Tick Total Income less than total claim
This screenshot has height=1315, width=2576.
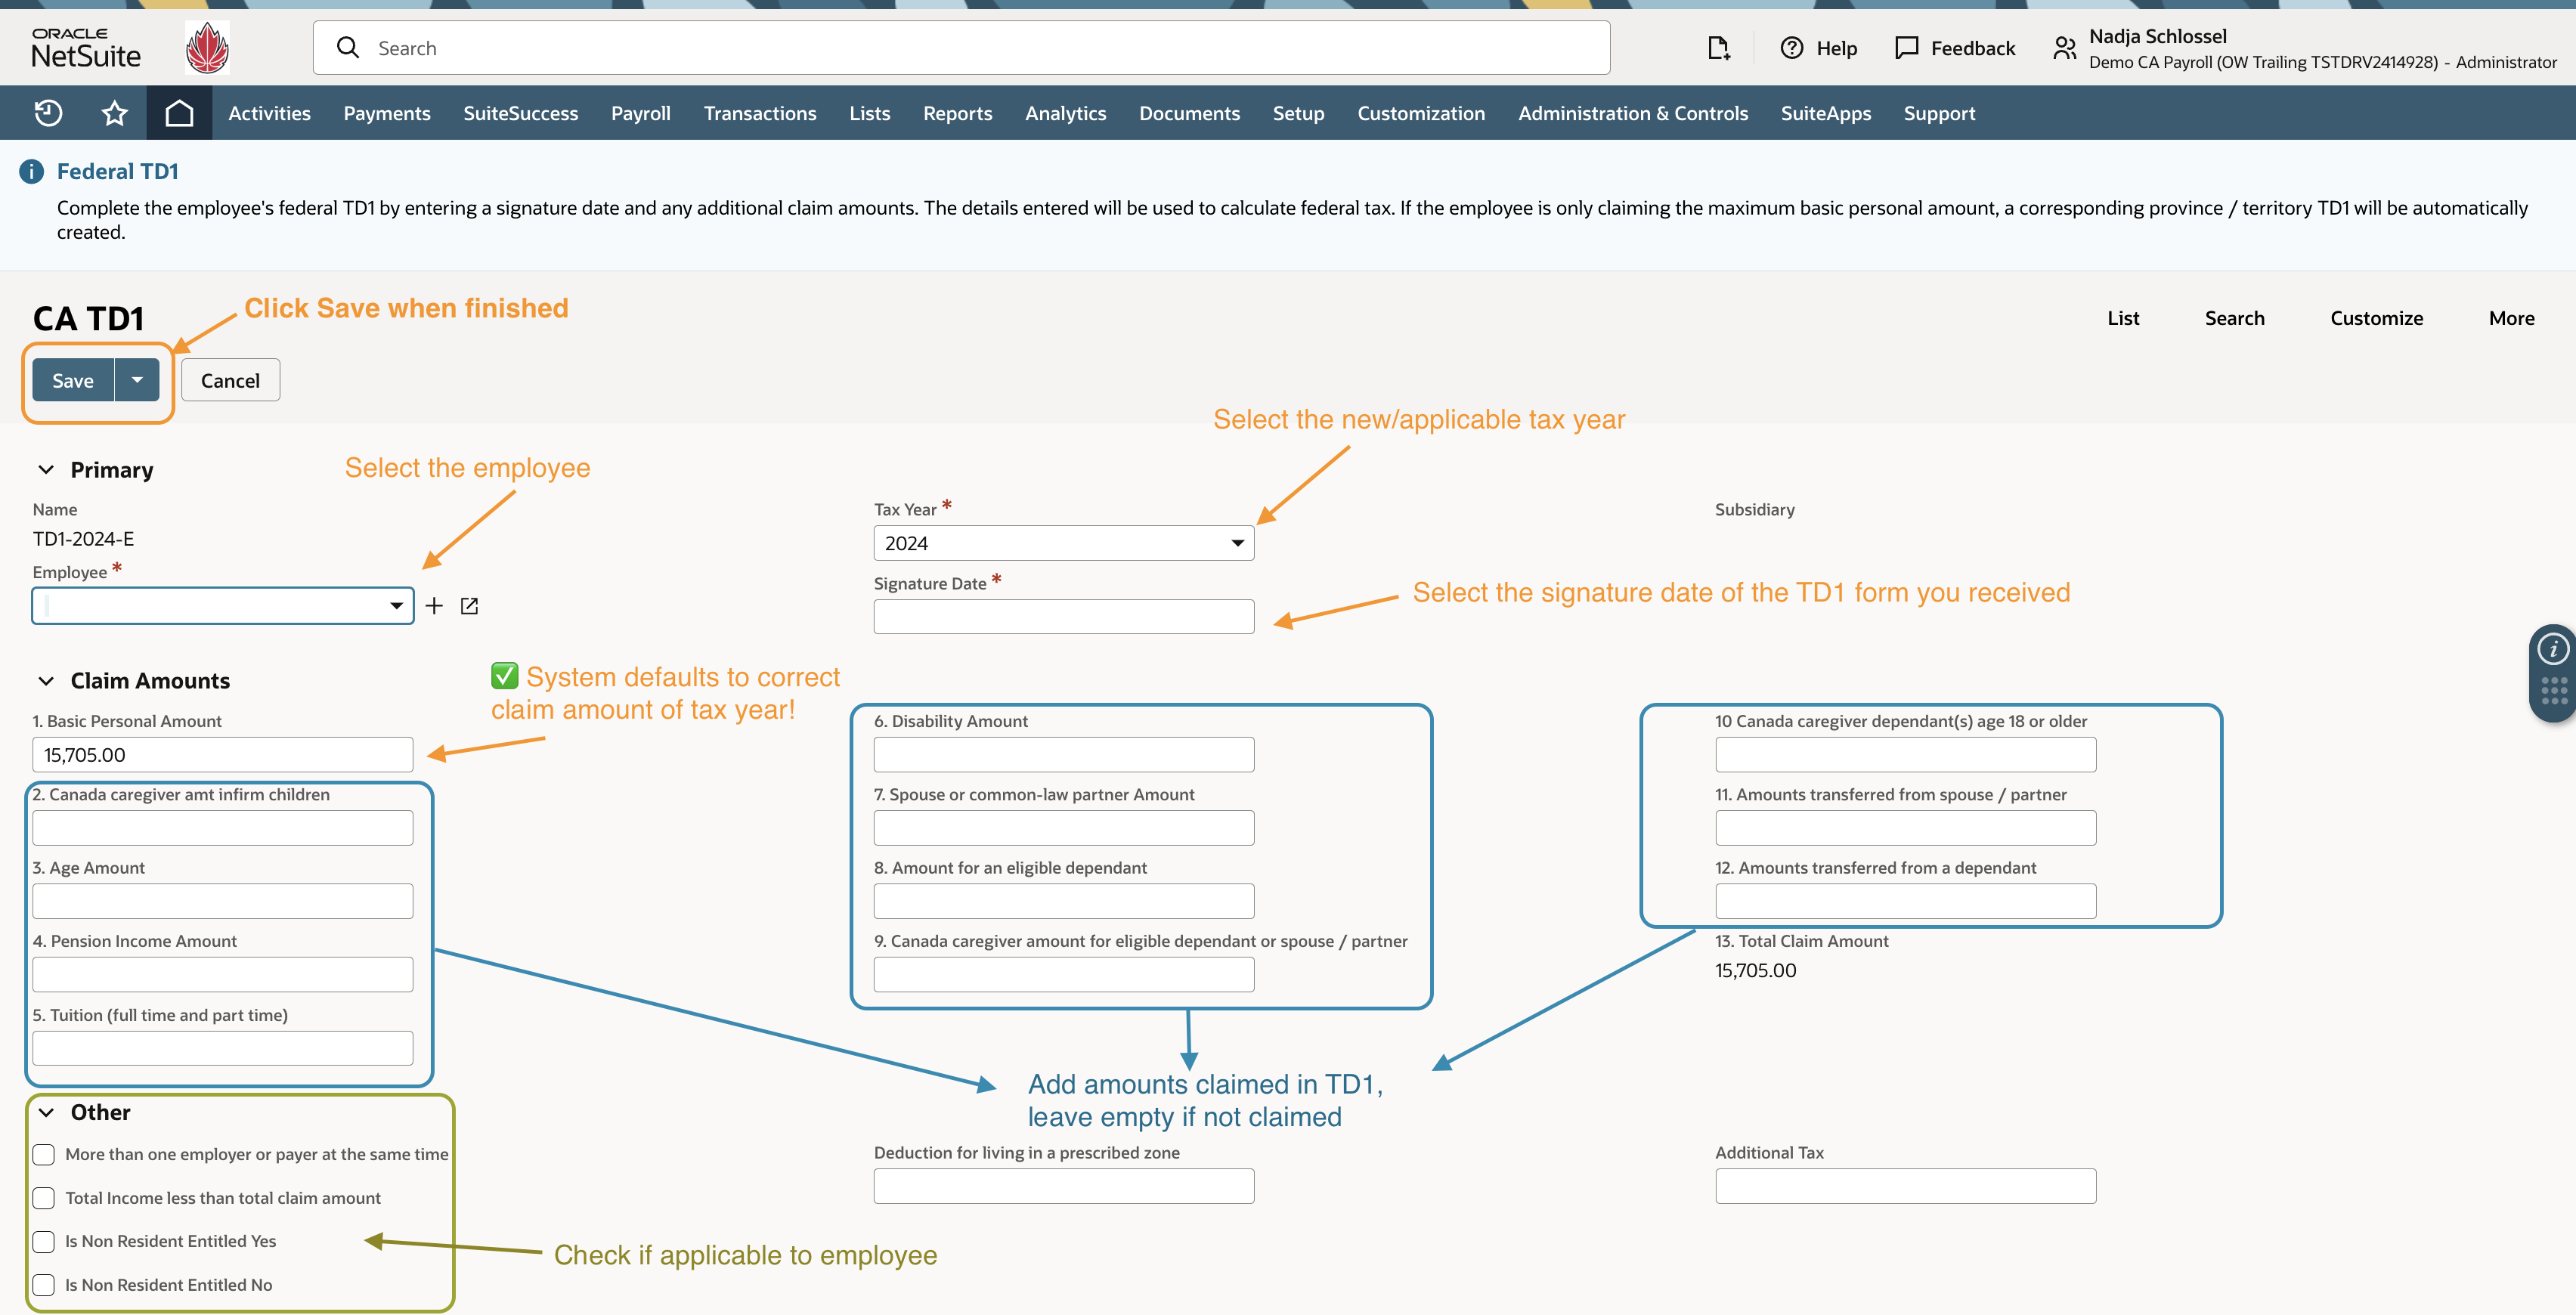pyautogui.click(x=44, y=1198)
